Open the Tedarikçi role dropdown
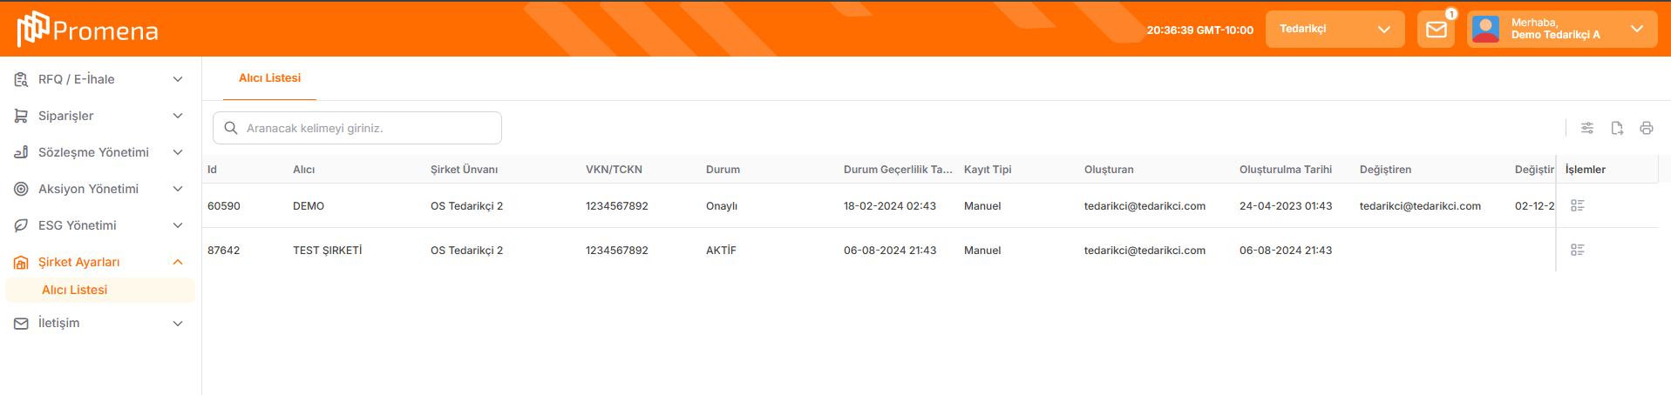The width and height of the screenshot is (1671, 395). pyautogui.click(x=1334, y=30)
